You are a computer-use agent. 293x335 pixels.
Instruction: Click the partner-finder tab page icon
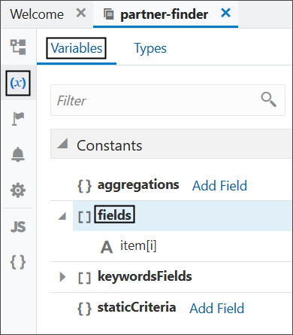[x=109, y=14]
